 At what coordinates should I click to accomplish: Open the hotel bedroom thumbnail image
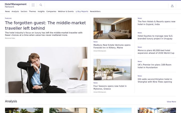coord(113,28)
